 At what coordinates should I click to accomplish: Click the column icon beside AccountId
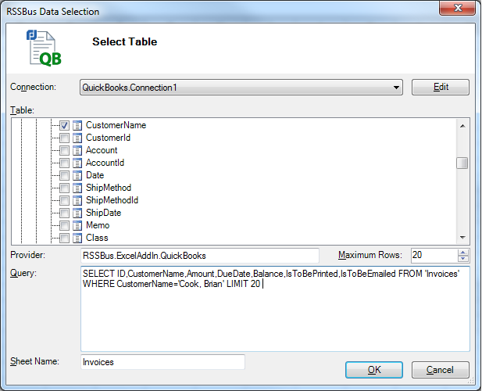pos(77,163)
